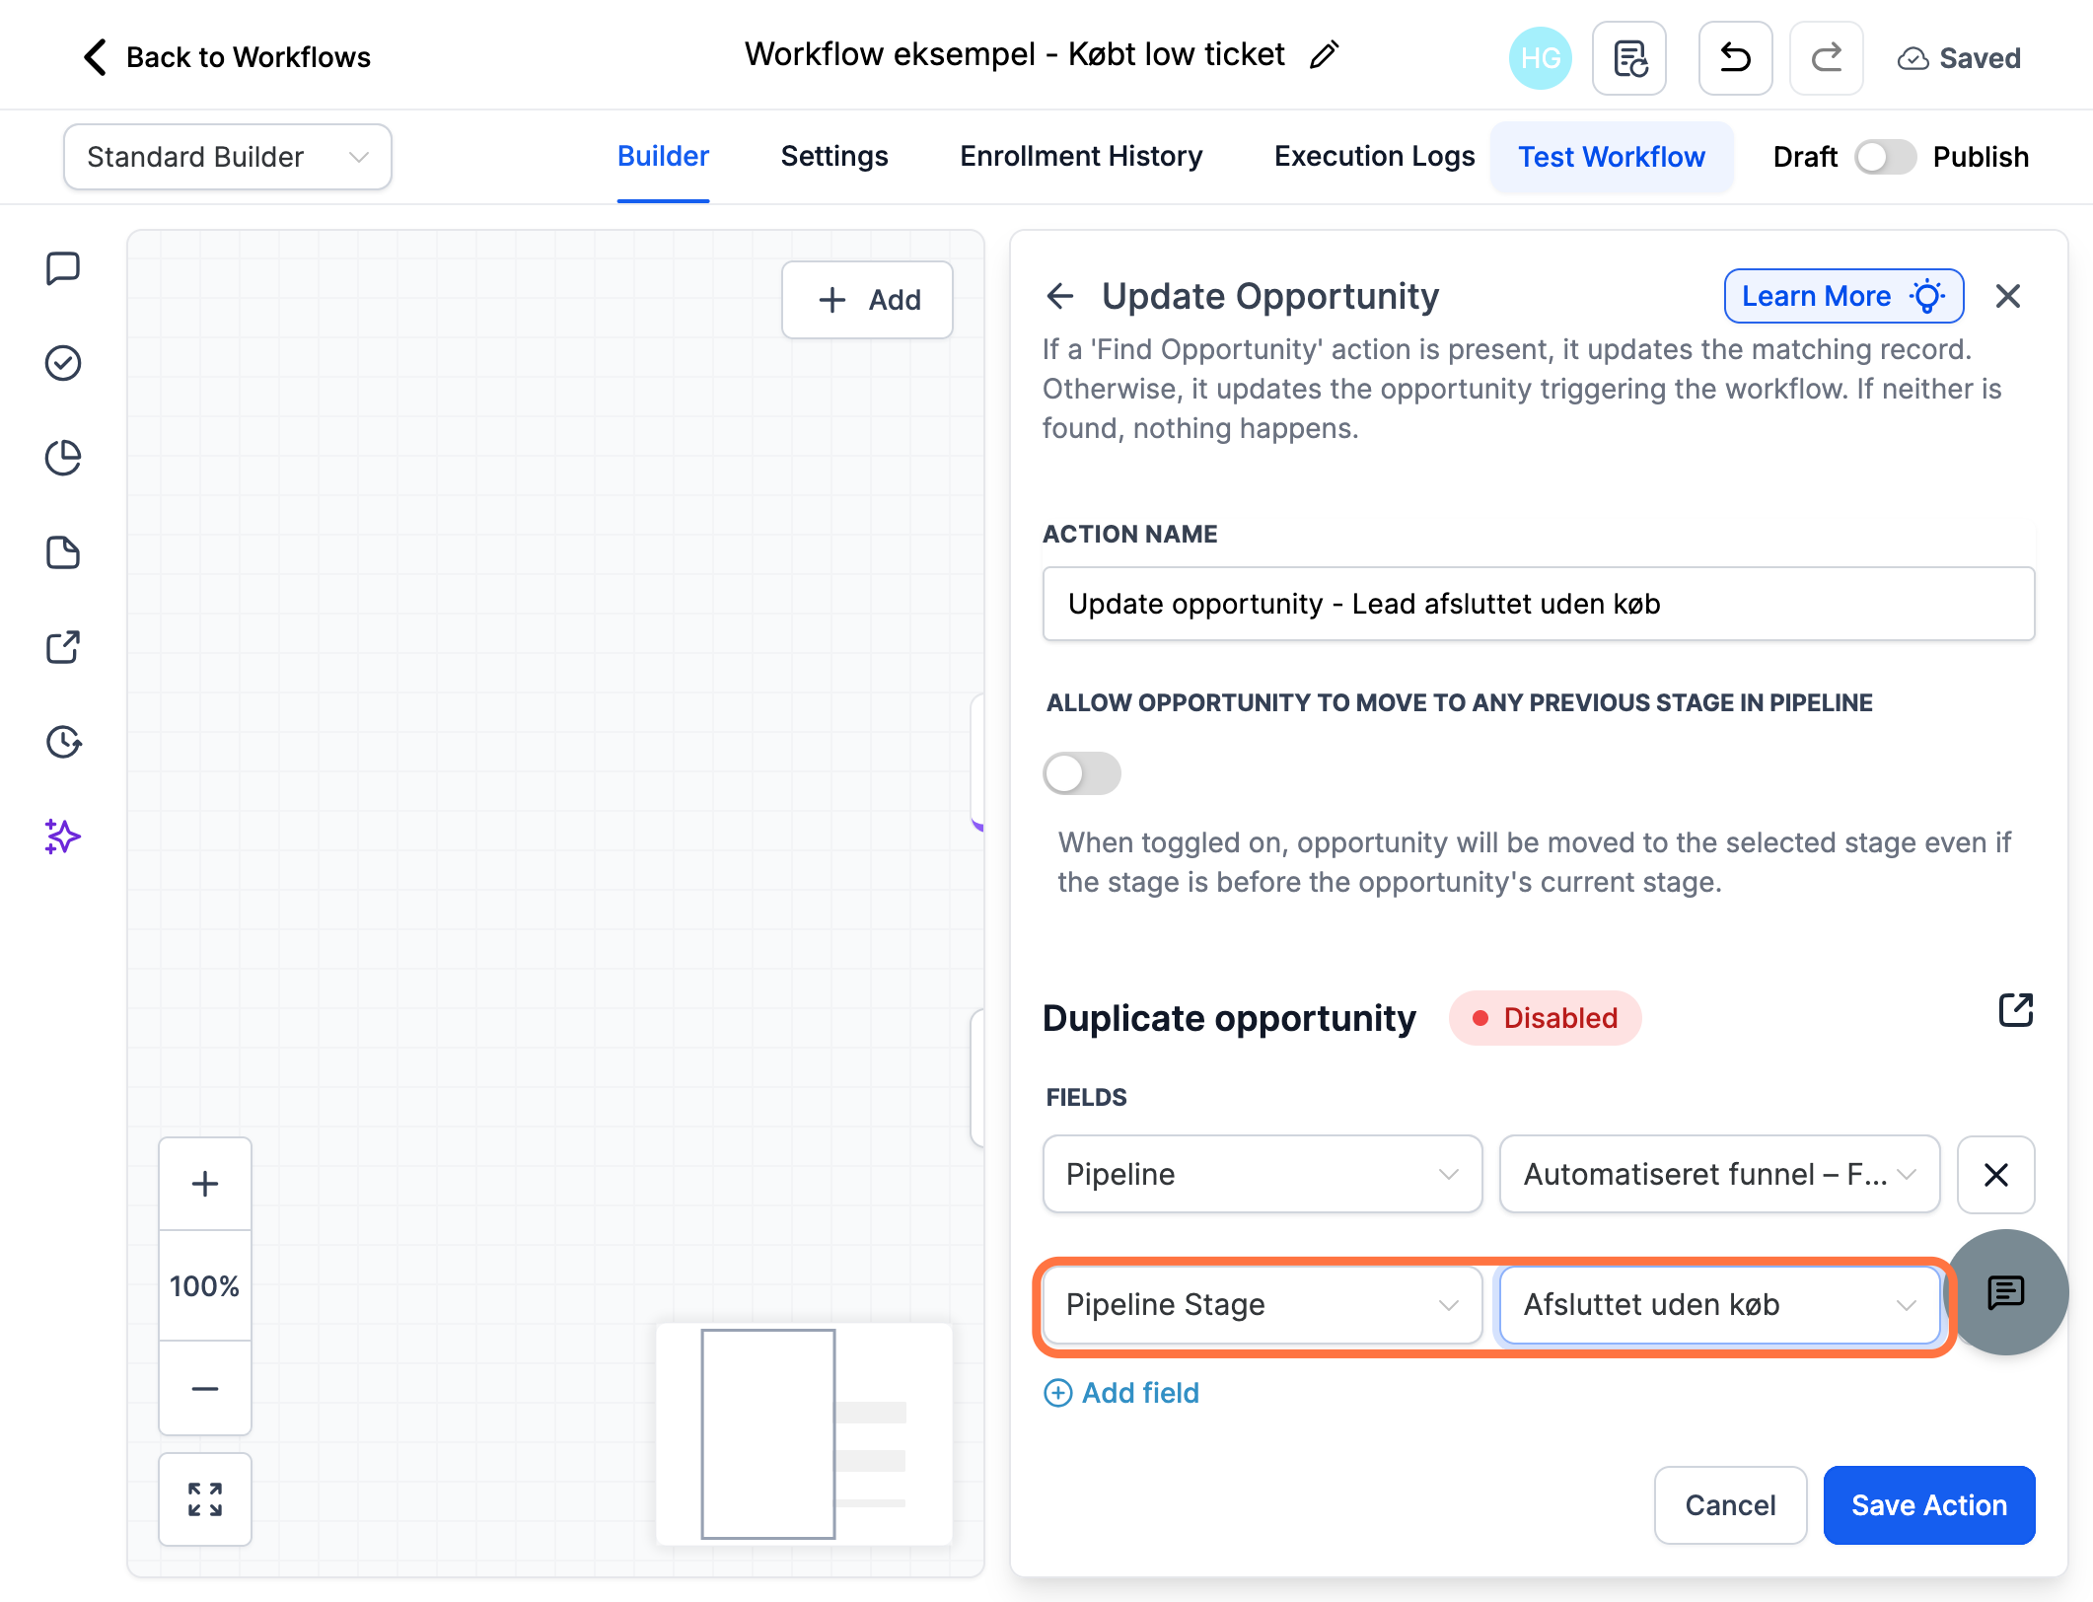2093x1602 pixels.
Task: Click the Cancel button
Action: (1730, 1505)
